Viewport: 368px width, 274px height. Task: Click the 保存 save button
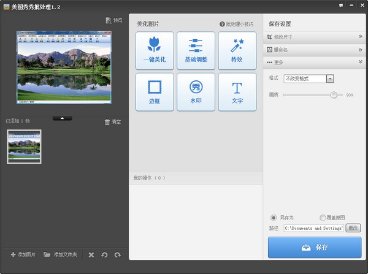[315, 247]
